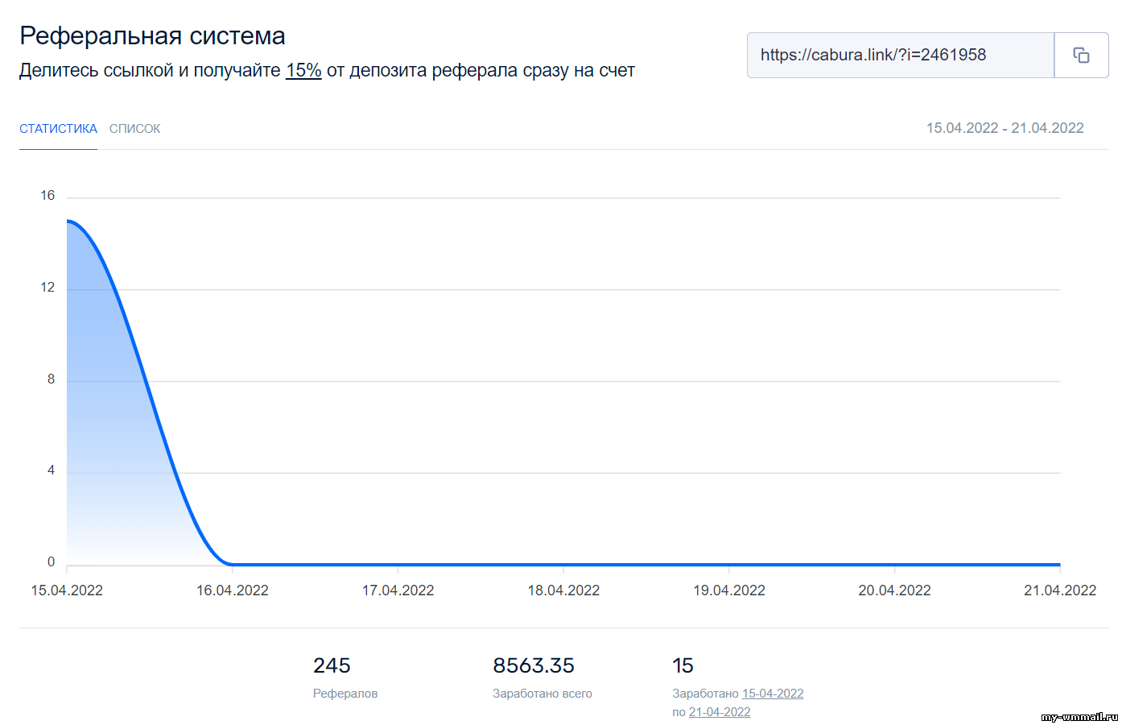The height and width of the screenshot is (725, 1122).
Task: Click the 8563.35 Заработано всего value
Action: (x=534, y=666)
